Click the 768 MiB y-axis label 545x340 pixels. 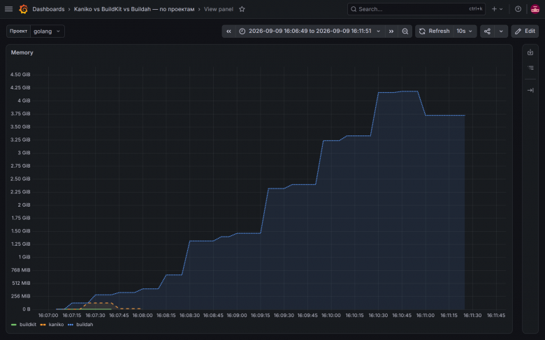click(x=21, y=270)
